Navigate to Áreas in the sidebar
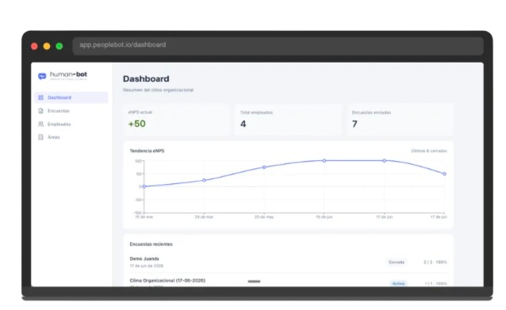506x310 pixels. coord(71,137)
